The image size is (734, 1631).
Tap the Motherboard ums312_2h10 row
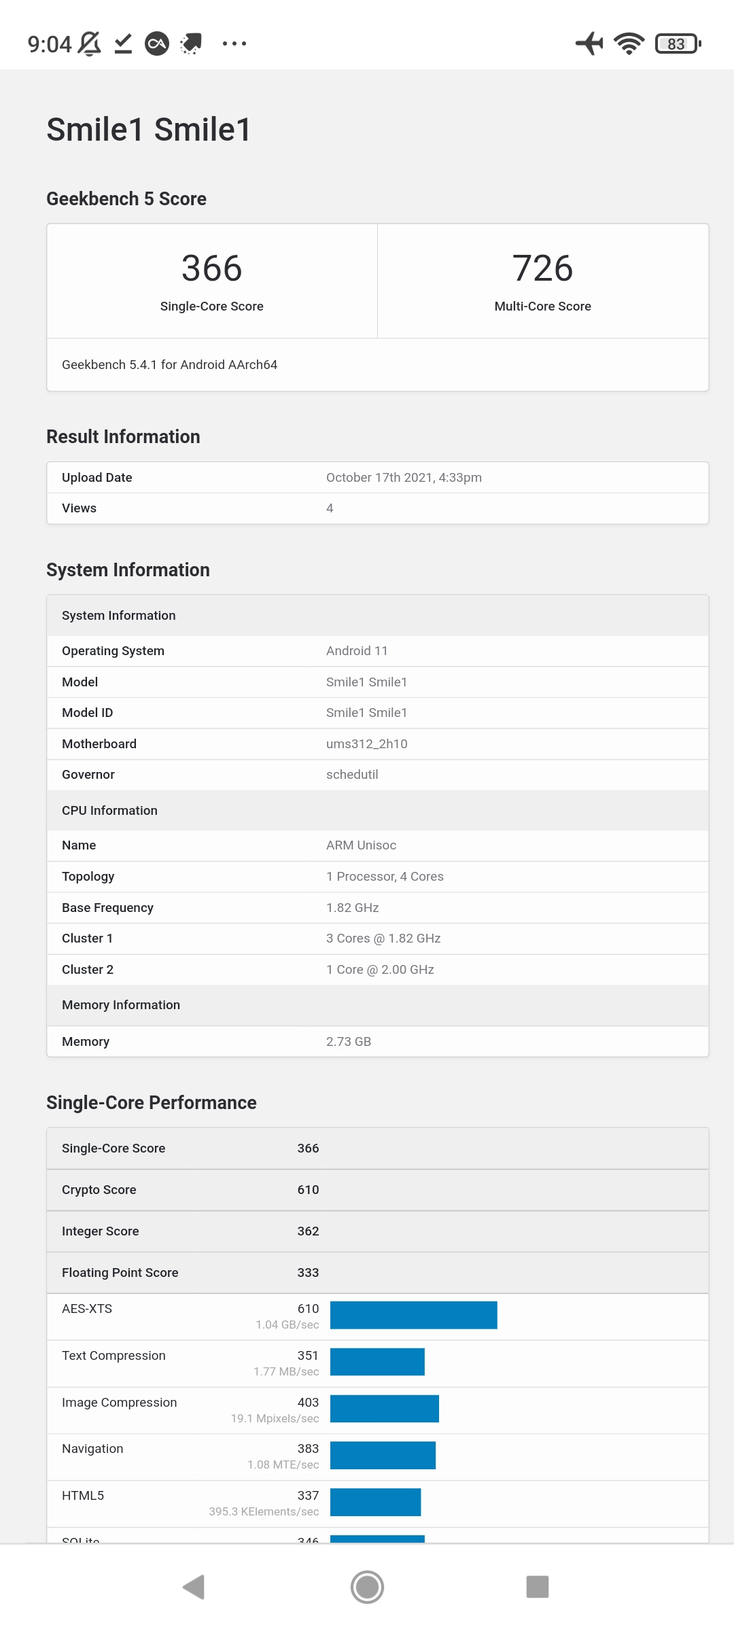click(377, 744)
